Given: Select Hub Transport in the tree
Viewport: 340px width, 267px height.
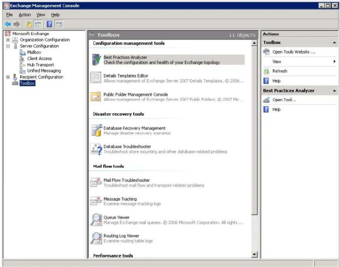Looking at the screenshot, I should tap(41, 65).
